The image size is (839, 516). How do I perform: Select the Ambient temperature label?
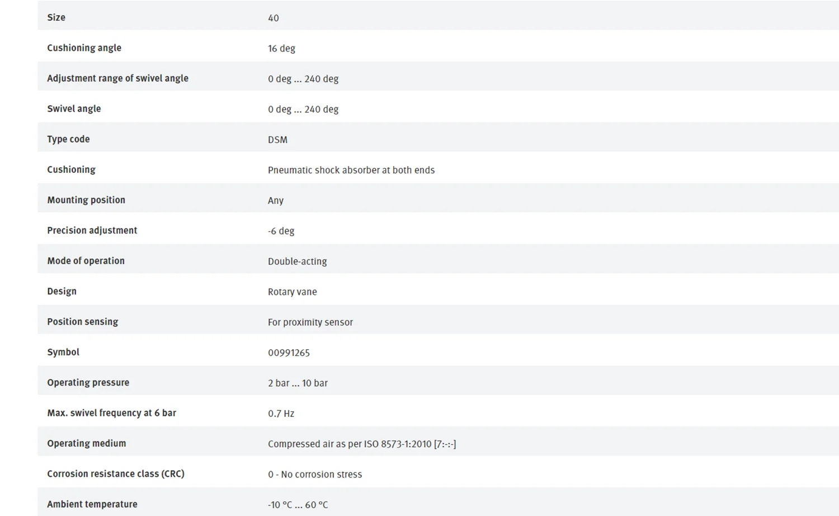92,504
